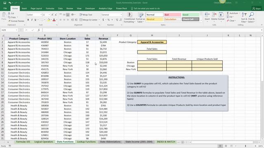Increase the font size

pyautogui.click(x=52, y=15)
